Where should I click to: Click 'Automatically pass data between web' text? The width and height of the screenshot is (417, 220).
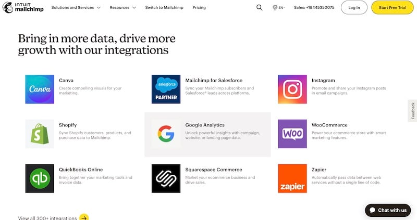(x=346, y=179)
